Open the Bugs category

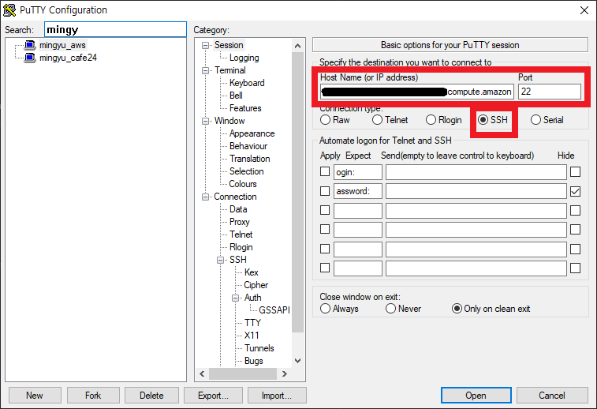tap(253, 361)
